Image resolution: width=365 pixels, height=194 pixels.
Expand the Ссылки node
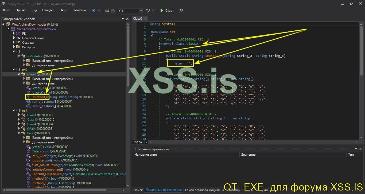point(14,43)
